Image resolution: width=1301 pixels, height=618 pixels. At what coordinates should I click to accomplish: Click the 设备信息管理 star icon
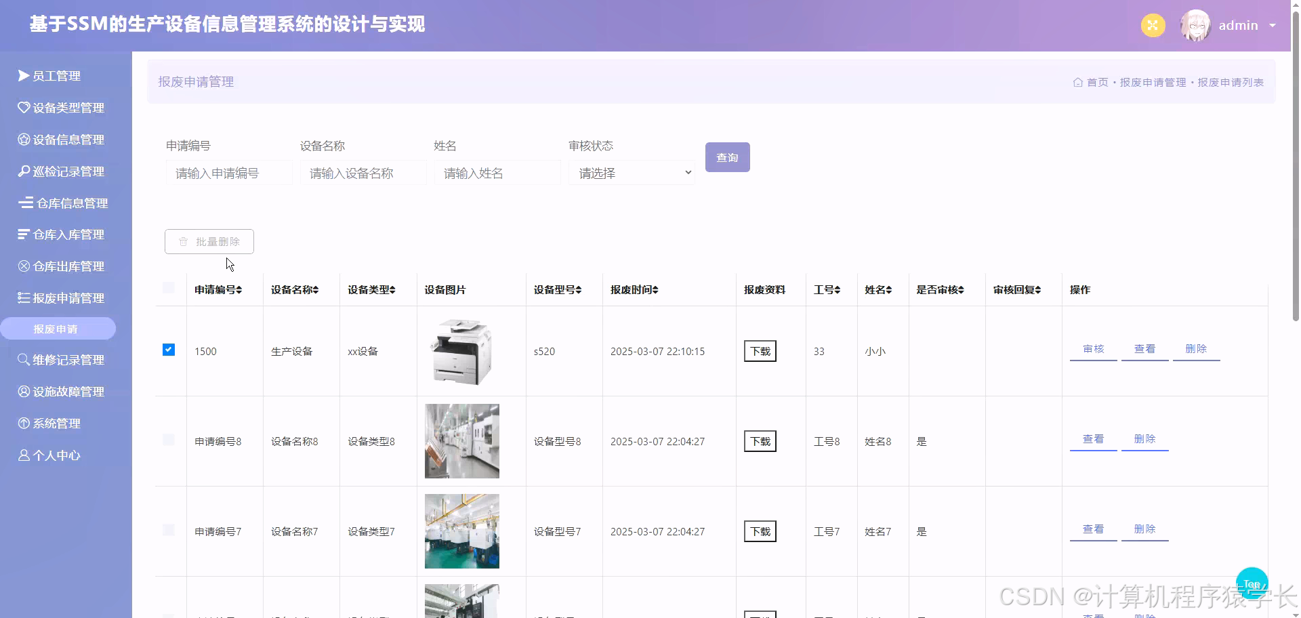tap(24, 140)
